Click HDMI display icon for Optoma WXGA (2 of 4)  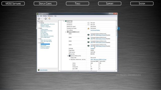coord(88,46)
